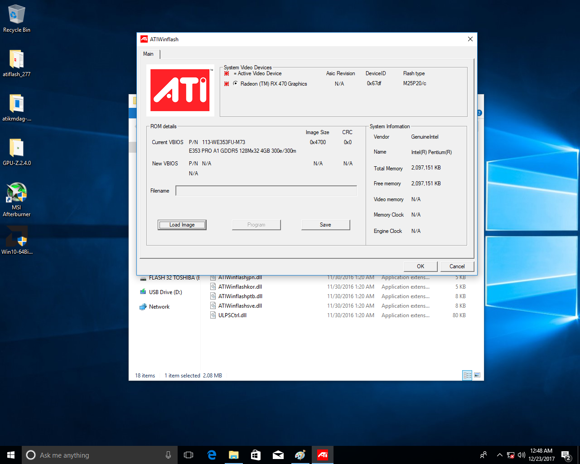
Task: Click the Filename input field
Action: tap(266, 191)
